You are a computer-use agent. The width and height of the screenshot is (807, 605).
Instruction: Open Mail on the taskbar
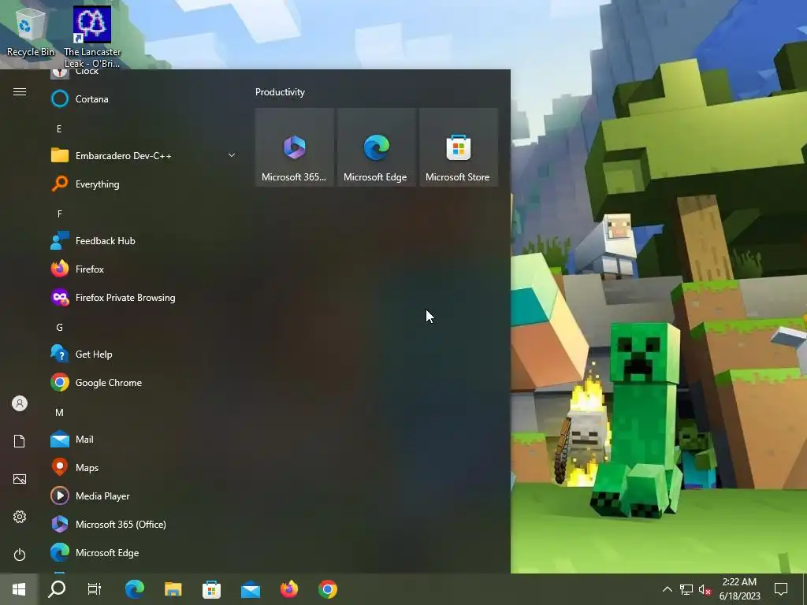click(x=251, y=589)
